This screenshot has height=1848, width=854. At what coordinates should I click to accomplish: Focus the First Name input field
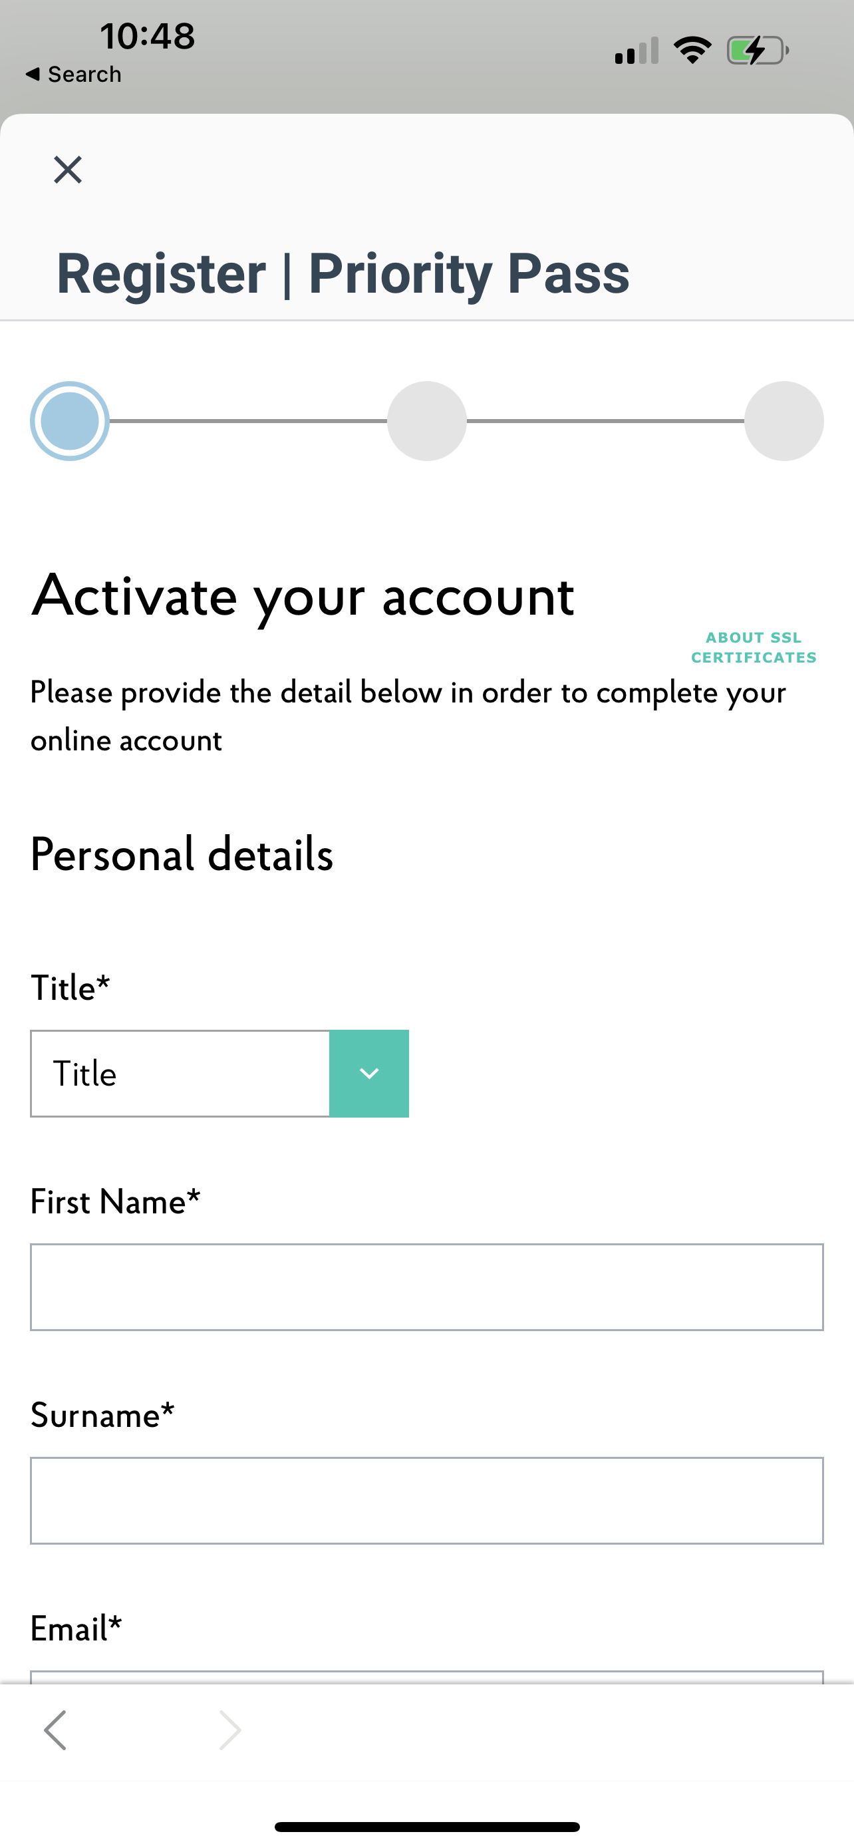[426, 1287]
